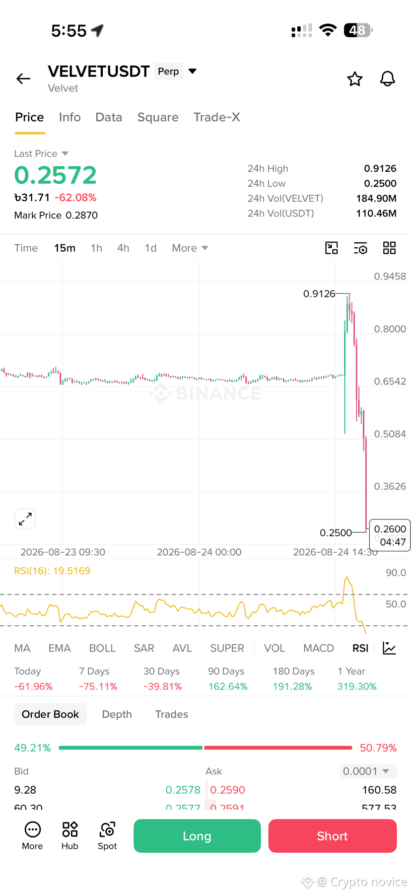Screen dimensions: 411x894
Task: Tap the back arrow icon
Action: [x=23, y=78]
